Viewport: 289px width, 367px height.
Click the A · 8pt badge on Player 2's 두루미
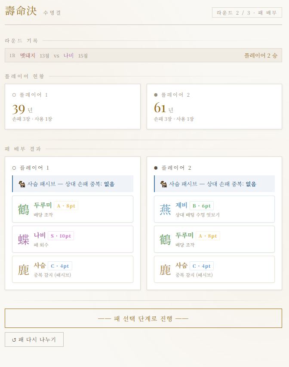pyautogui.click(x=208, y=236)
